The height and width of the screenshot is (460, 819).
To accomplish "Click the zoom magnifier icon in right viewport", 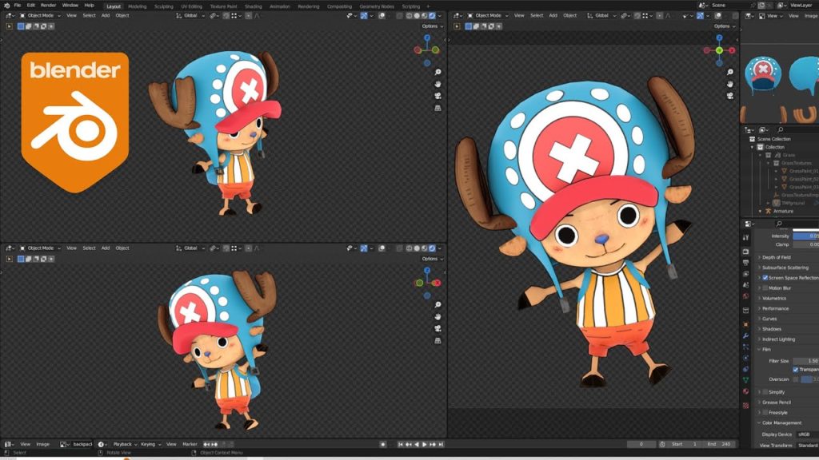I will 729,72.
